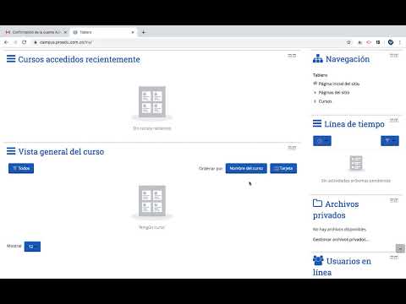This screenshot has height=304, width=406.
Task: Open the browser profile avatar icon
Action: 391,42
